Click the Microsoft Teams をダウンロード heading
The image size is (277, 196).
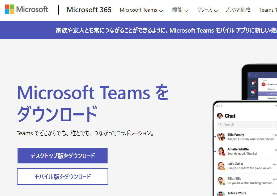click(x=93, y=103)
